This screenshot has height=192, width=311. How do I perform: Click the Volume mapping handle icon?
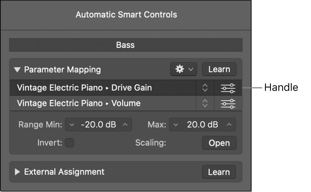click(228, 103)
